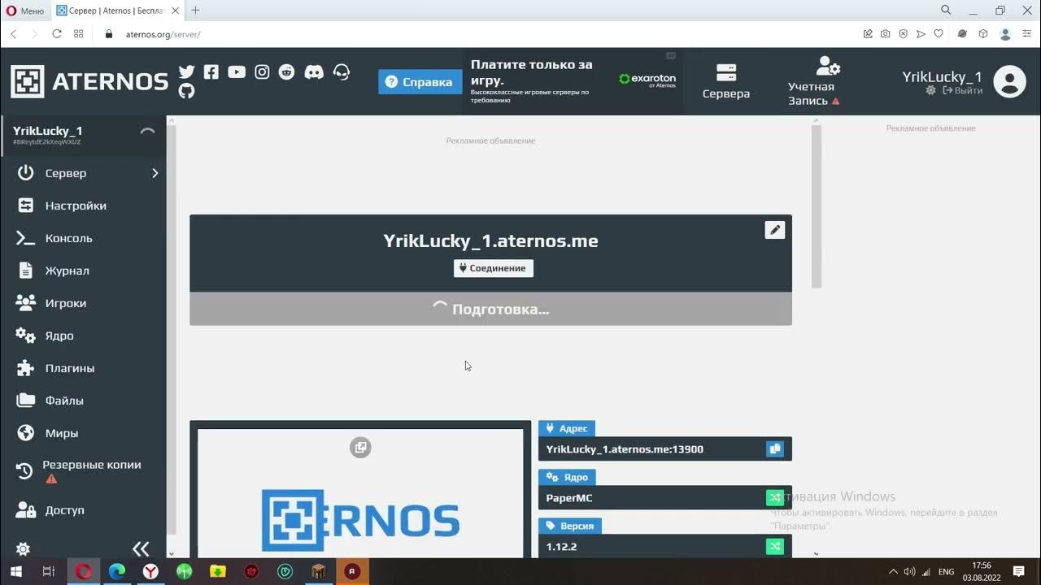Screen dimensions: 1041x585
Task: Reload the page button
Action: [57, 34]
